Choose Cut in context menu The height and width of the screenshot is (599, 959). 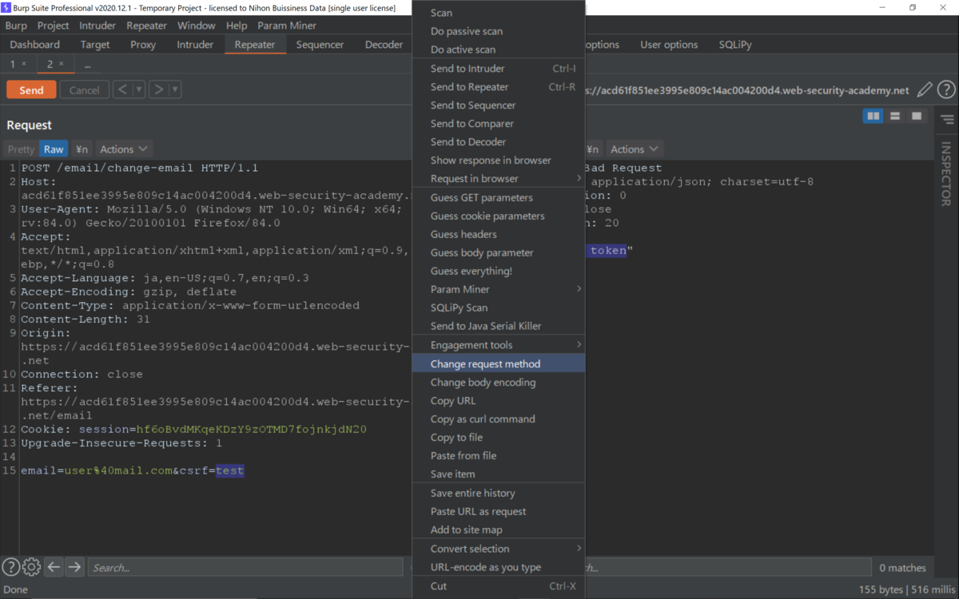coord(498,585)
